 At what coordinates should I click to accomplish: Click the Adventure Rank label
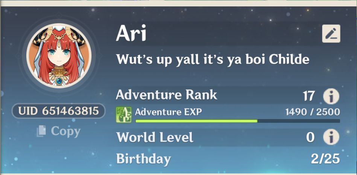point(166,95)
